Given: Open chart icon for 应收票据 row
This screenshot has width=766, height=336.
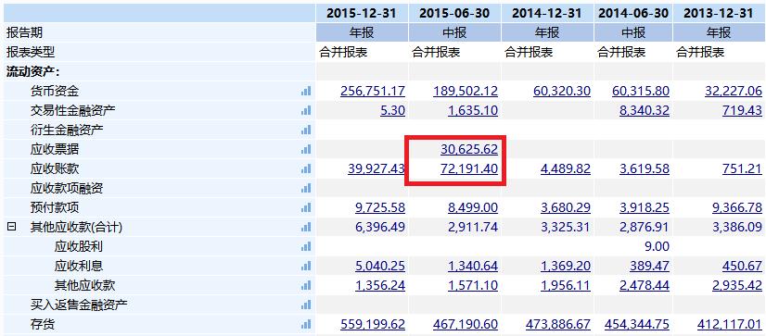Looking at the screenshot, I should pyautogui.click(x=306, y=150).
